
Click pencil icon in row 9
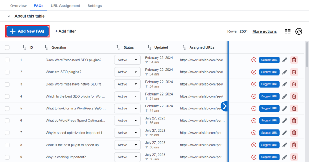[x=285, y=157]
